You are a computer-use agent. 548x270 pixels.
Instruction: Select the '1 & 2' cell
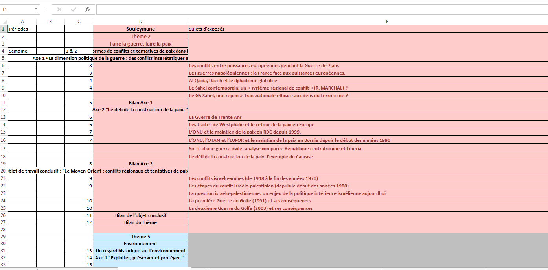(x=79, y=51)
